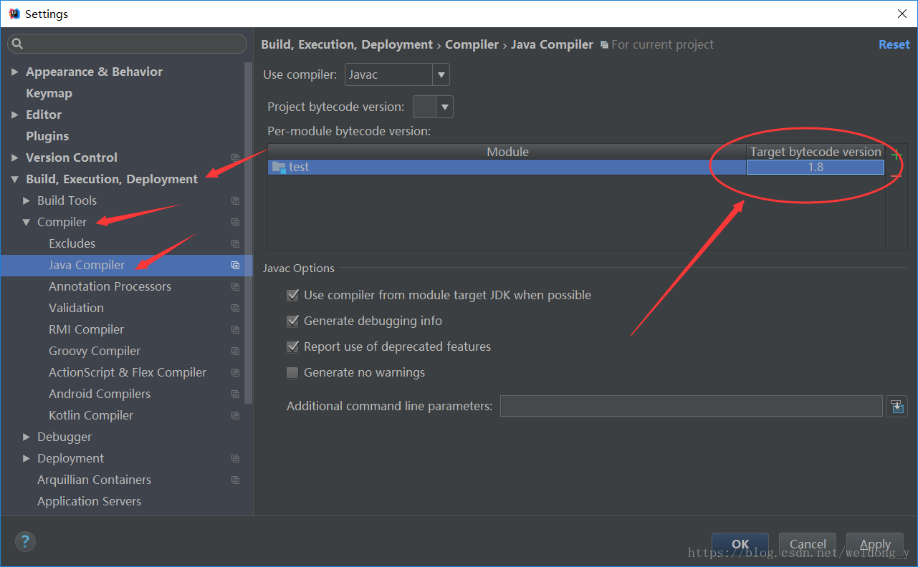Click the project-level icon beside Version Control

coord(235,157)
